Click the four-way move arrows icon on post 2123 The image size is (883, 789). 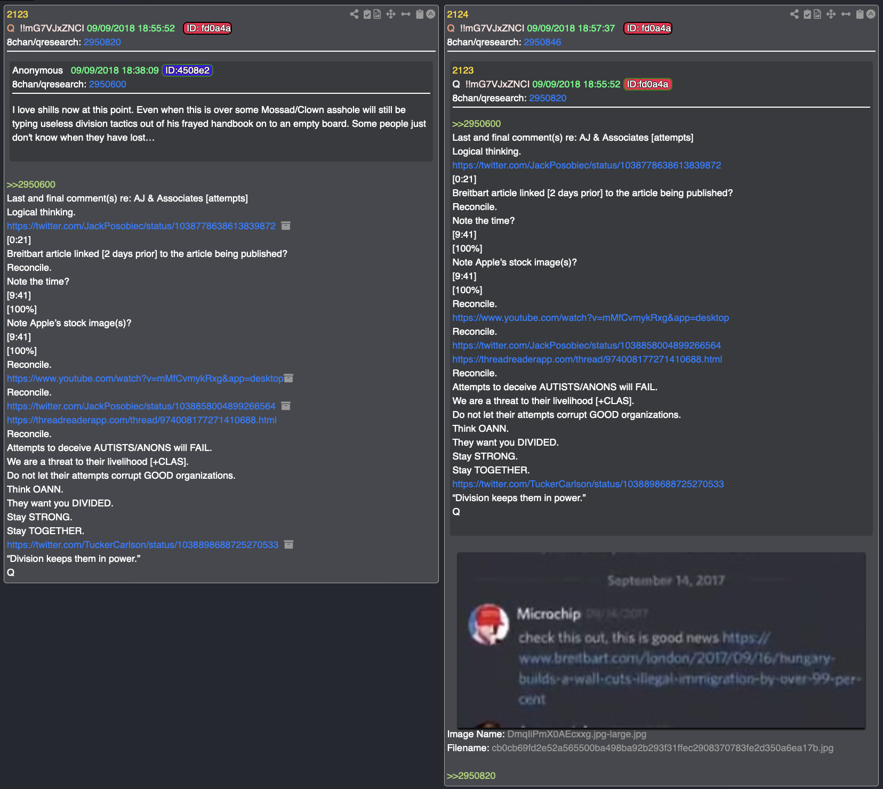[391, 14]
